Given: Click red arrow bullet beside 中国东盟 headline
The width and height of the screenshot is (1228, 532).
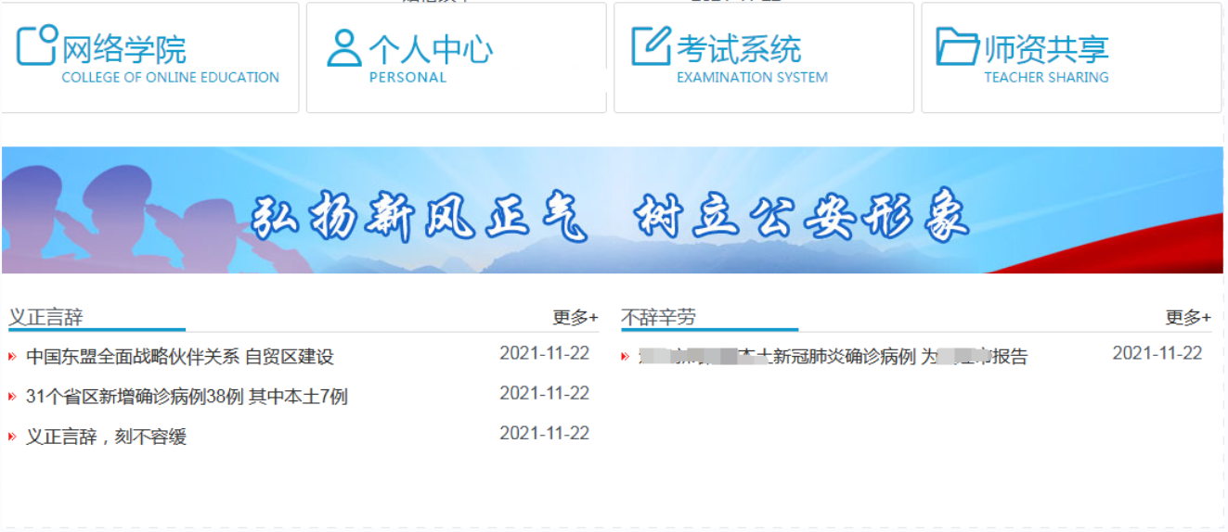Looking at the screenshot, I should [12, 357].
